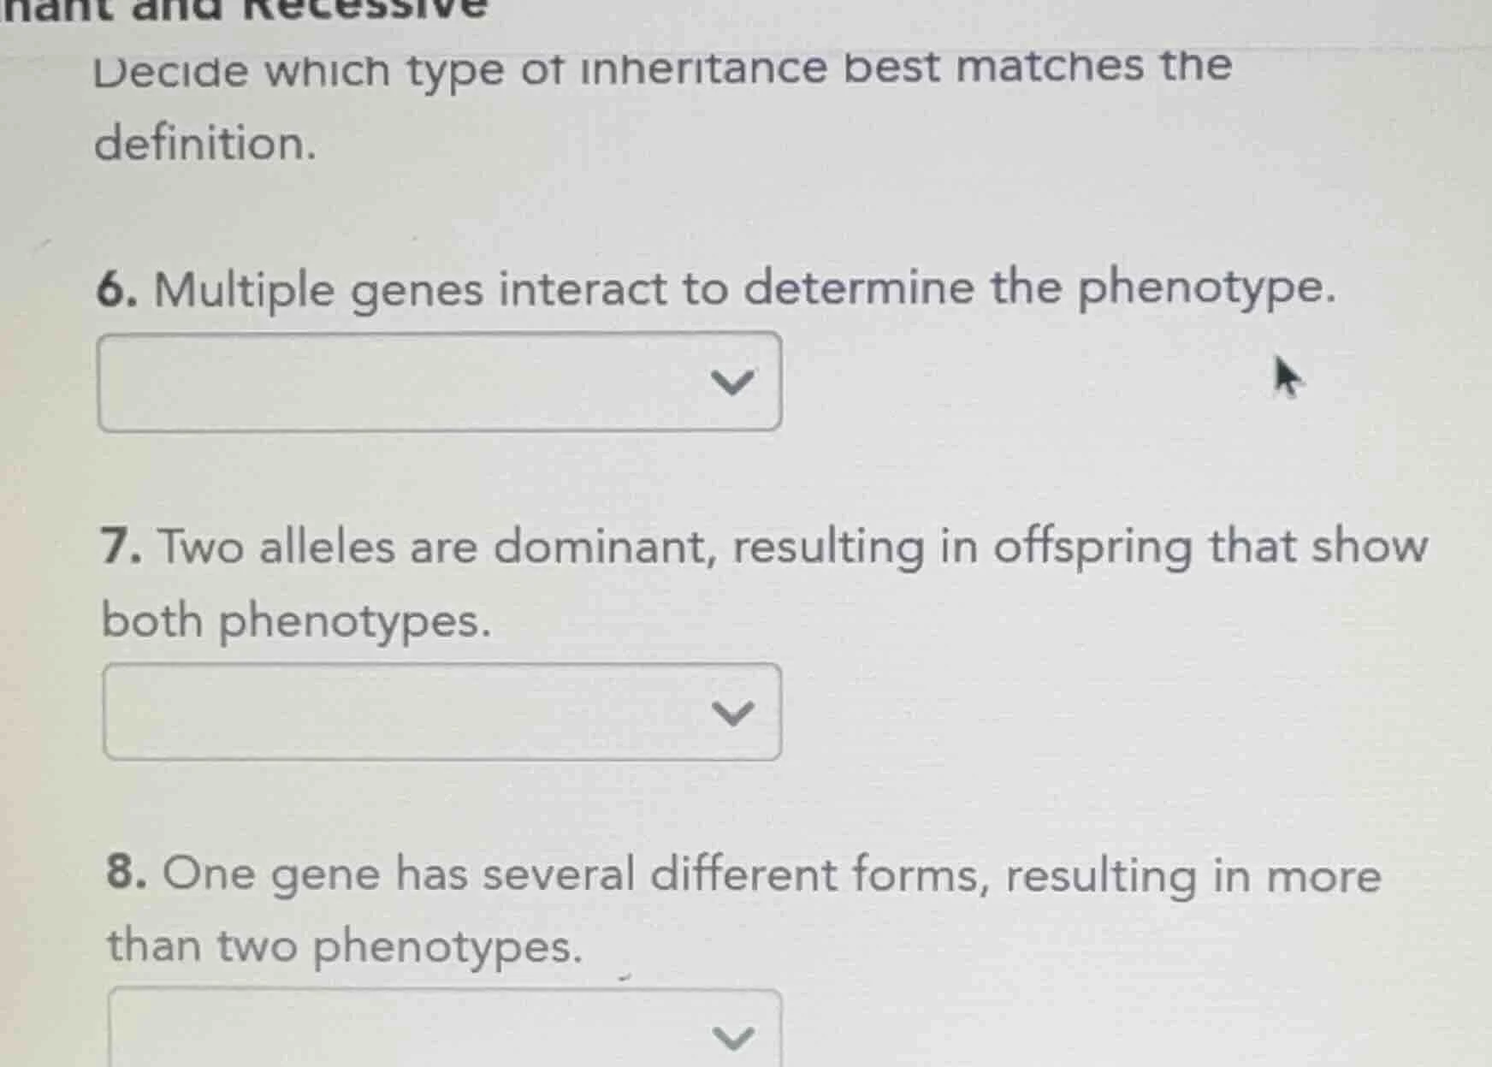This screenshot has height=1067, width=1492.
Task: Click the text of question 8
Action: [x=744, y=873]
